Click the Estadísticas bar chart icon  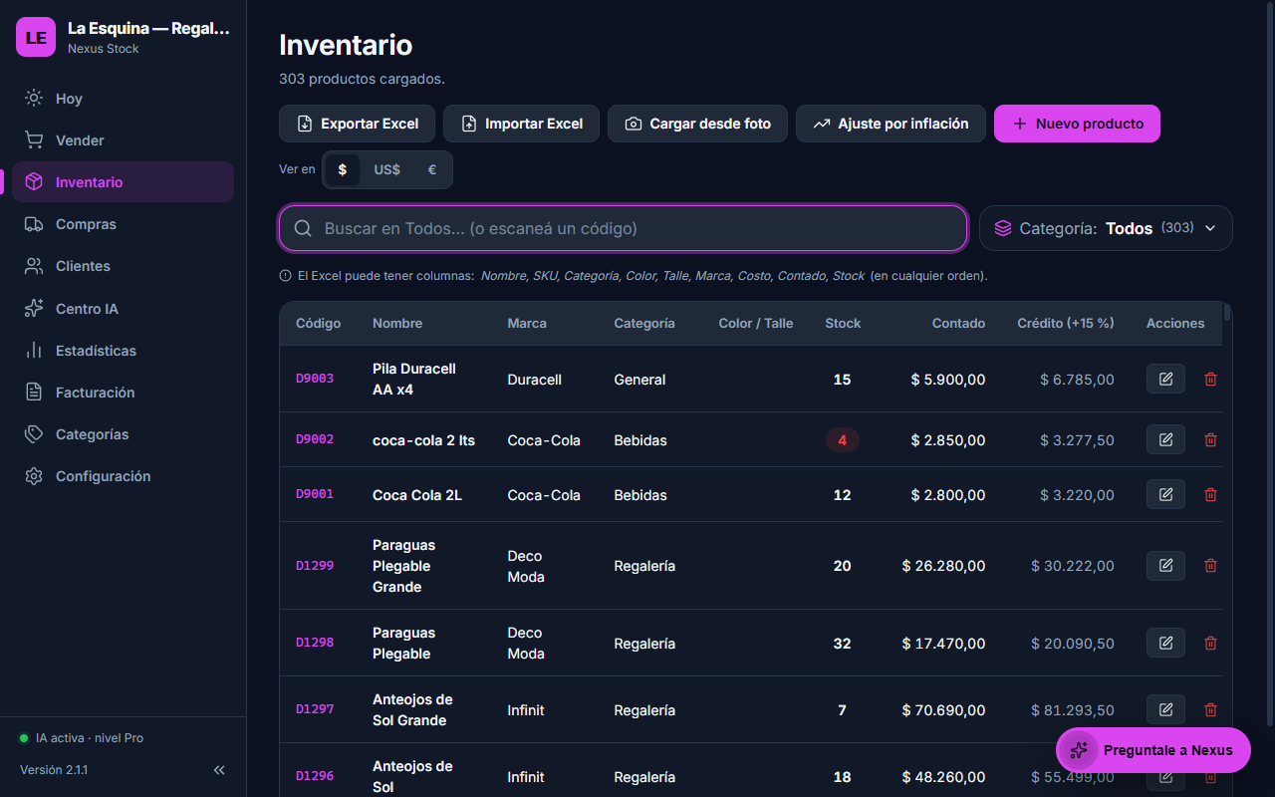coord(34,351)
